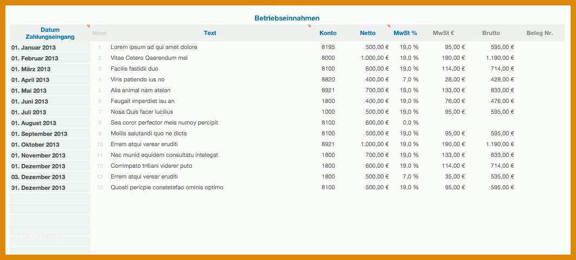Click the orange comment marker on Datum header
Image resolution: width=576 pixels, height=260 pixels.
click(88, 26)
